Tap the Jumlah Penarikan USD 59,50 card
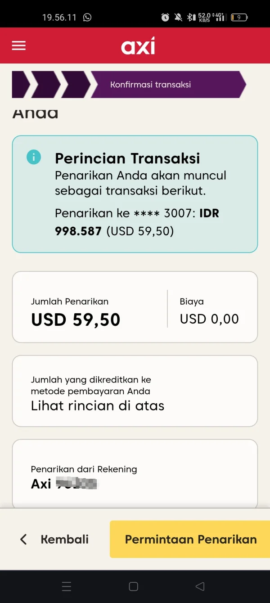Viewport: 270px width, 603px height. (x=75, y=311)
